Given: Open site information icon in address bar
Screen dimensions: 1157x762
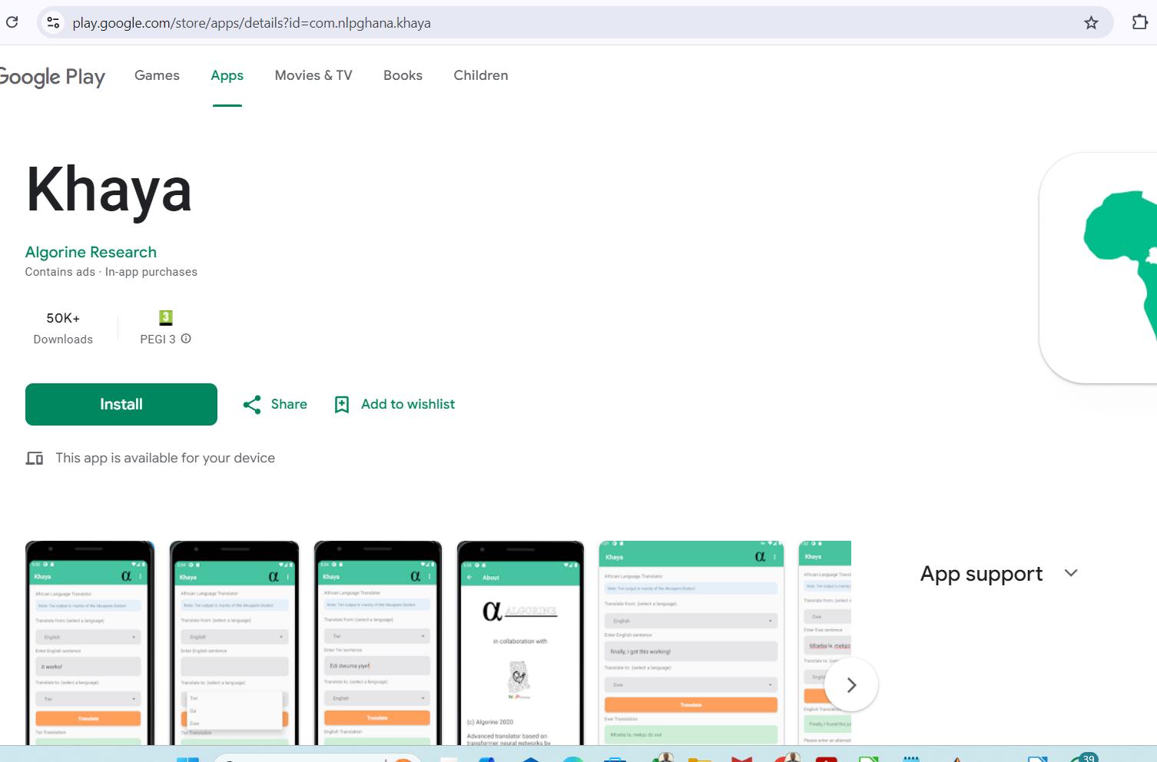Looking at the screenshot, I should click(53, 22).
